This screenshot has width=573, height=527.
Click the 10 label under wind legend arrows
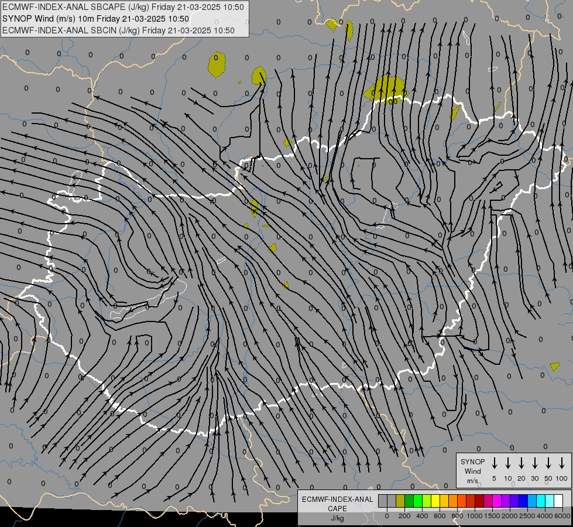[508, 478]
